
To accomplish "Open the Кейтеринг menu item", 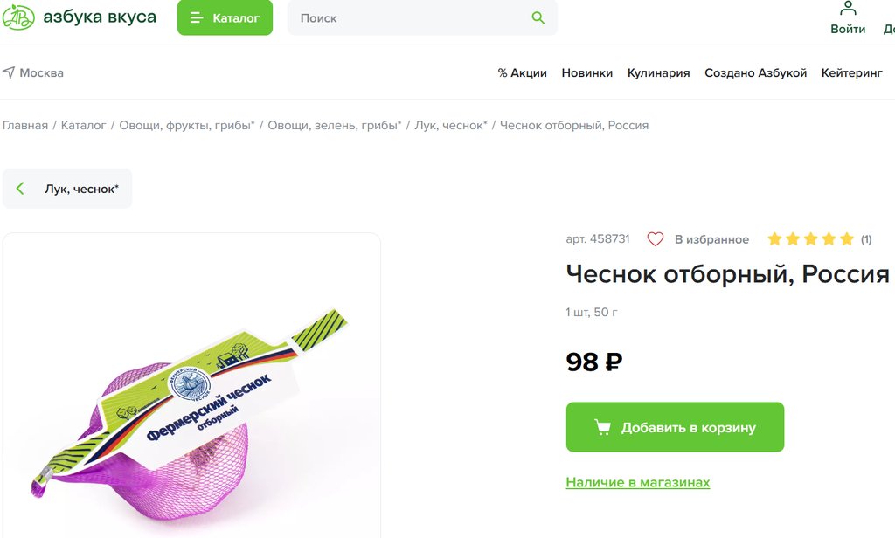I will (851, 73).
